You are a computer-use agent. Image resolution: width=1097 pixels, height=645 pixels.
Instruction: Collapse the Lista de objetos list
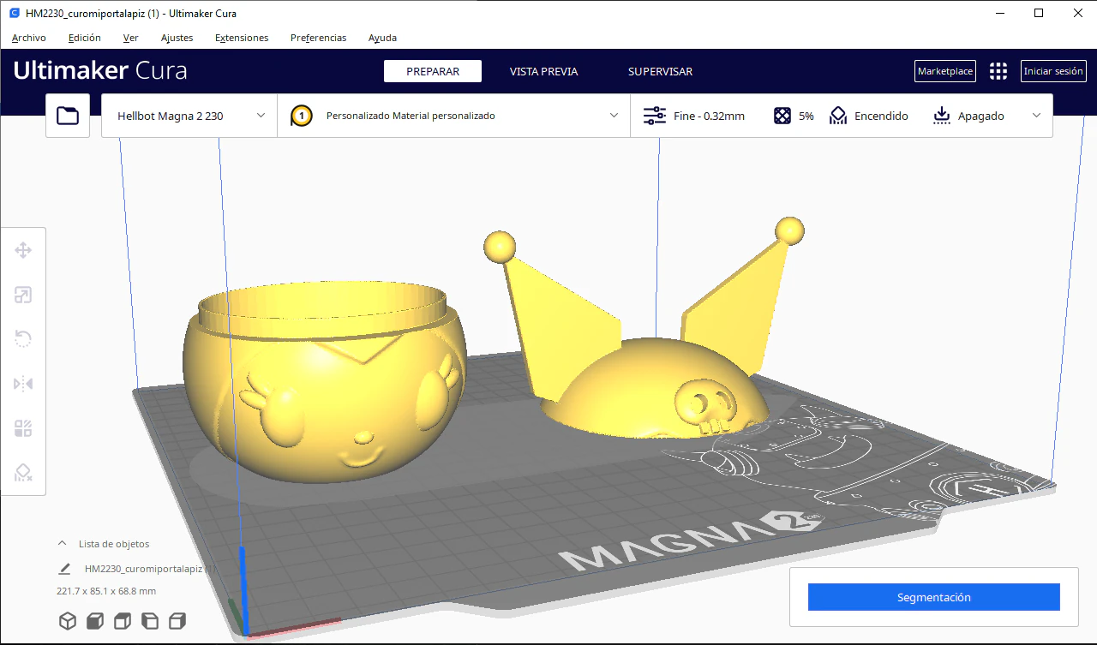[62, 543]
